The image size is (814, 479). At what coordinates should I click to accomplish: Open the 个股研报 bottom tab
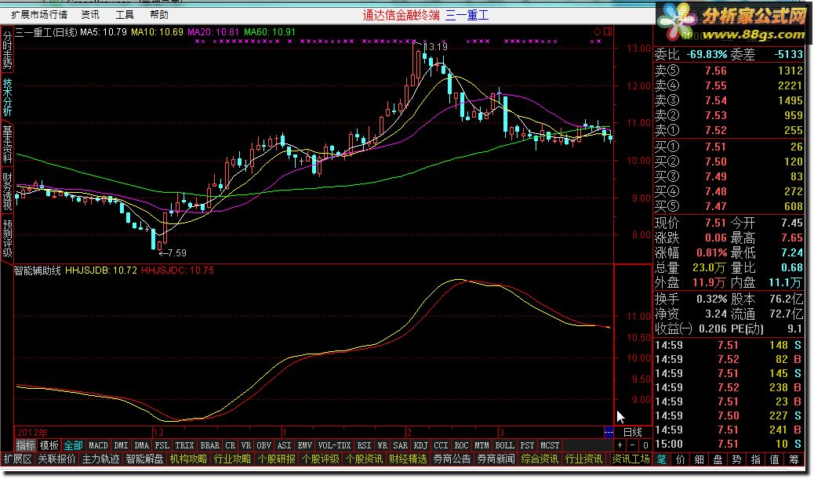(276, 459)
